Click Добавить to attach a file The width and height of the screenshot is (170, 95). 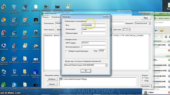[52, 79]
